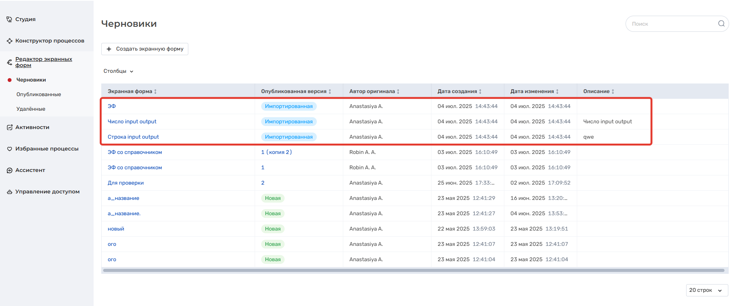Select the Черновики menu item
Viewport: 736px width, 306px height.
tap(31, 80)
